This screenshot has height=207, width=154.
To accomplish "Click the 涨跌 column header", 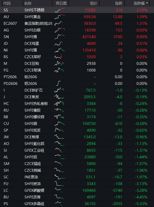I will tap(119, 3).
